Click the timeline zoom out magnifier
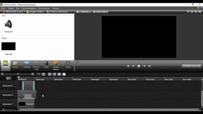This screenshot has width=203, height=114. (2, 74)
